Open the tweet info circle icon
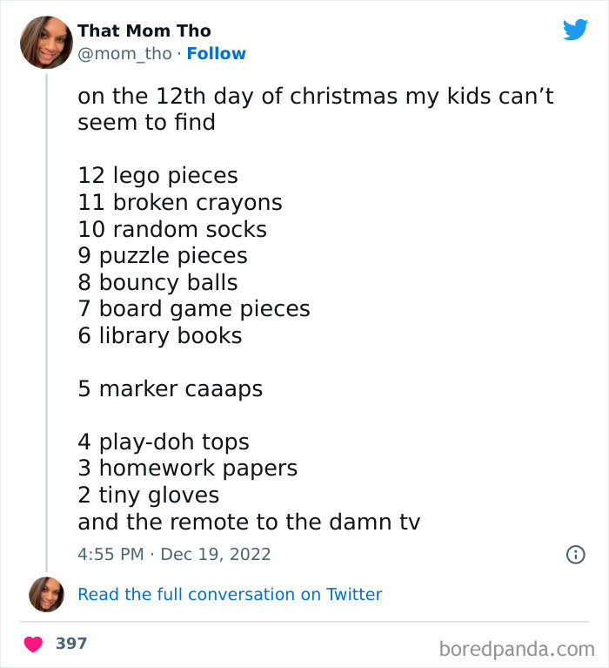 575,554
